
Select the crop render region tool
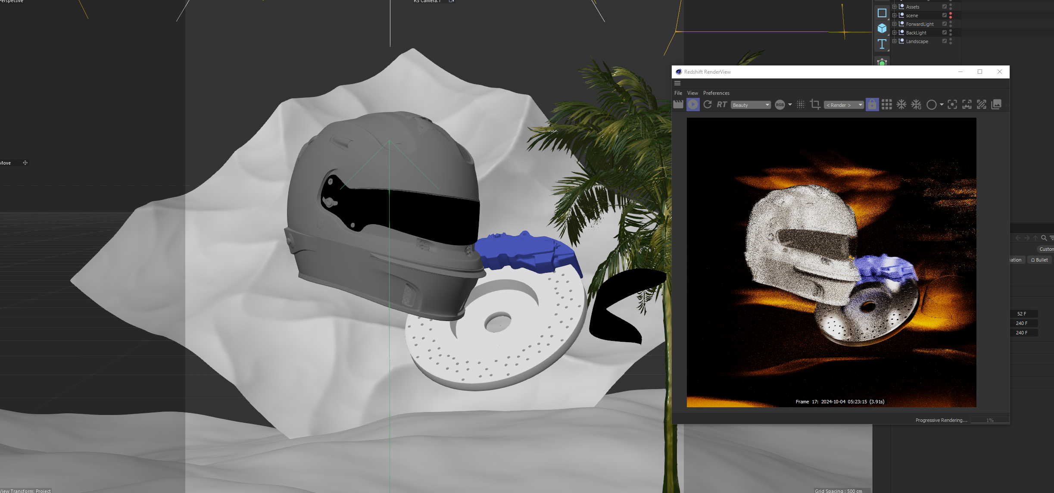coord(815,104)
